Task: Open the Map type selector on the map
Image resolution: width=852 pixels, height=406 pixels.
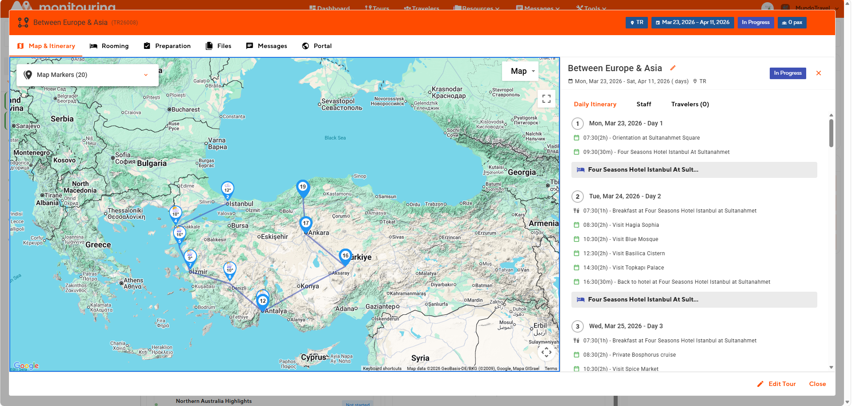Action: [520, 71]
